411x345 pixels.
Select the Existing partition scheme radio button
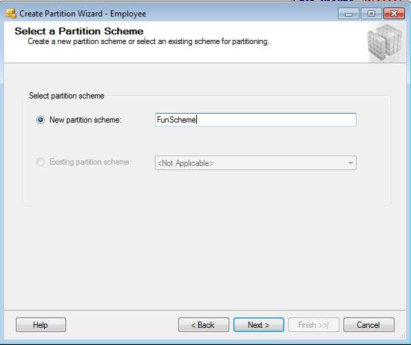[x=41, y=162]
